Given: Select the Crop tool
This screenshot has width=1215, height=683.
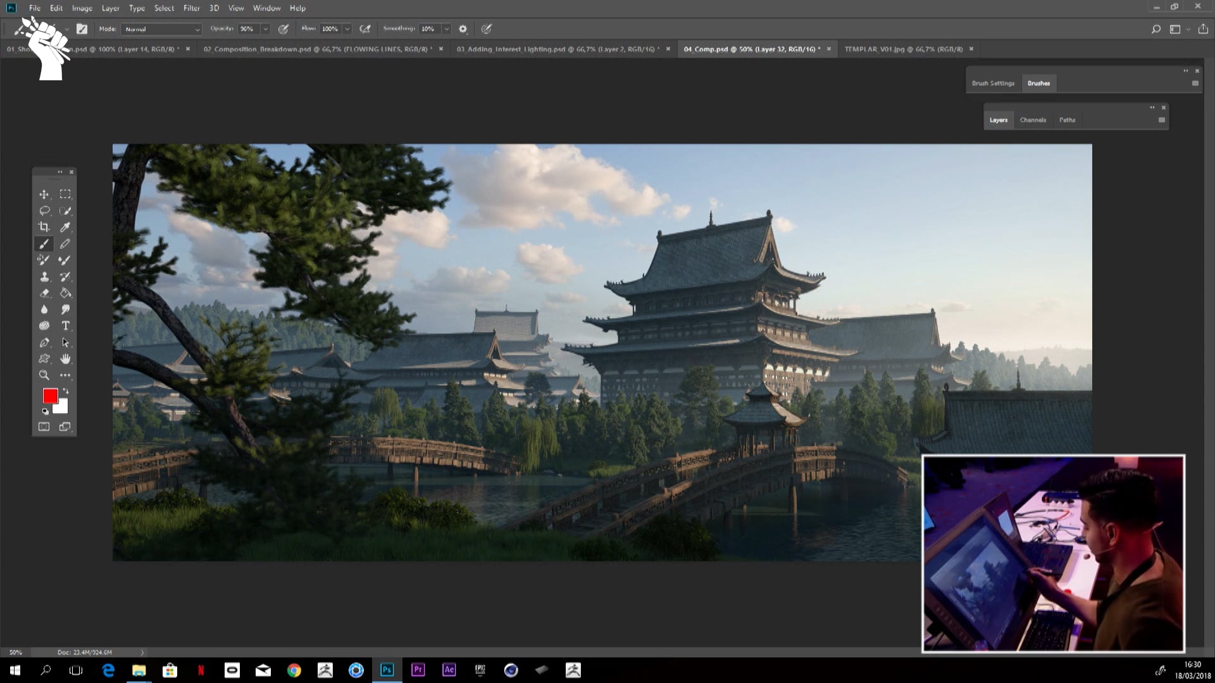Looking at the screenshot, I should 44,227.
